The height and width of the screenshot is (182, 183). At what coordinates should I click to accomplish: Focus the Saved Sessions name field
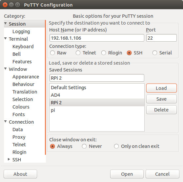tap(97, 78)
